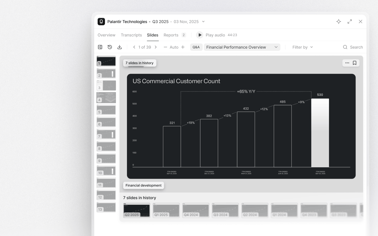Screen dimensions: 378x236
Task: Click the 7 slides in history heading
Action: (140, 198)
